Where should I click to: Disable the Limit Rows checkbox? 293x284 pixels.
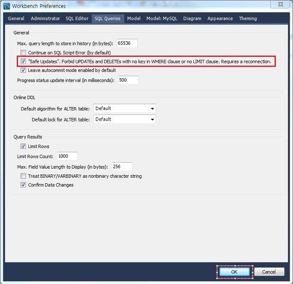23,146
